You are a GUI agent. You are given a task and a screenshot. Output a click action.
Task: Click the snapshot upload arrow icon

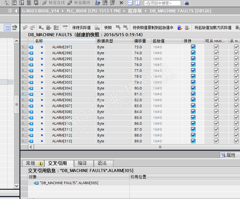(118, 28)
